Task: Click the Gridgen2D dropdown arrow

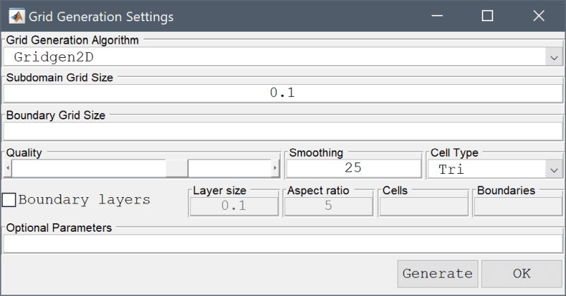Action: point(554,57)
